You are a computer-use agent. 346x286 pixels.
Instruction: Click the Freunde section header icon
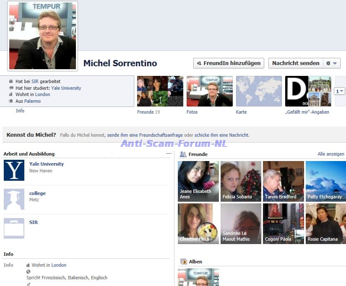pyautogui.click(x=183, y=154)
